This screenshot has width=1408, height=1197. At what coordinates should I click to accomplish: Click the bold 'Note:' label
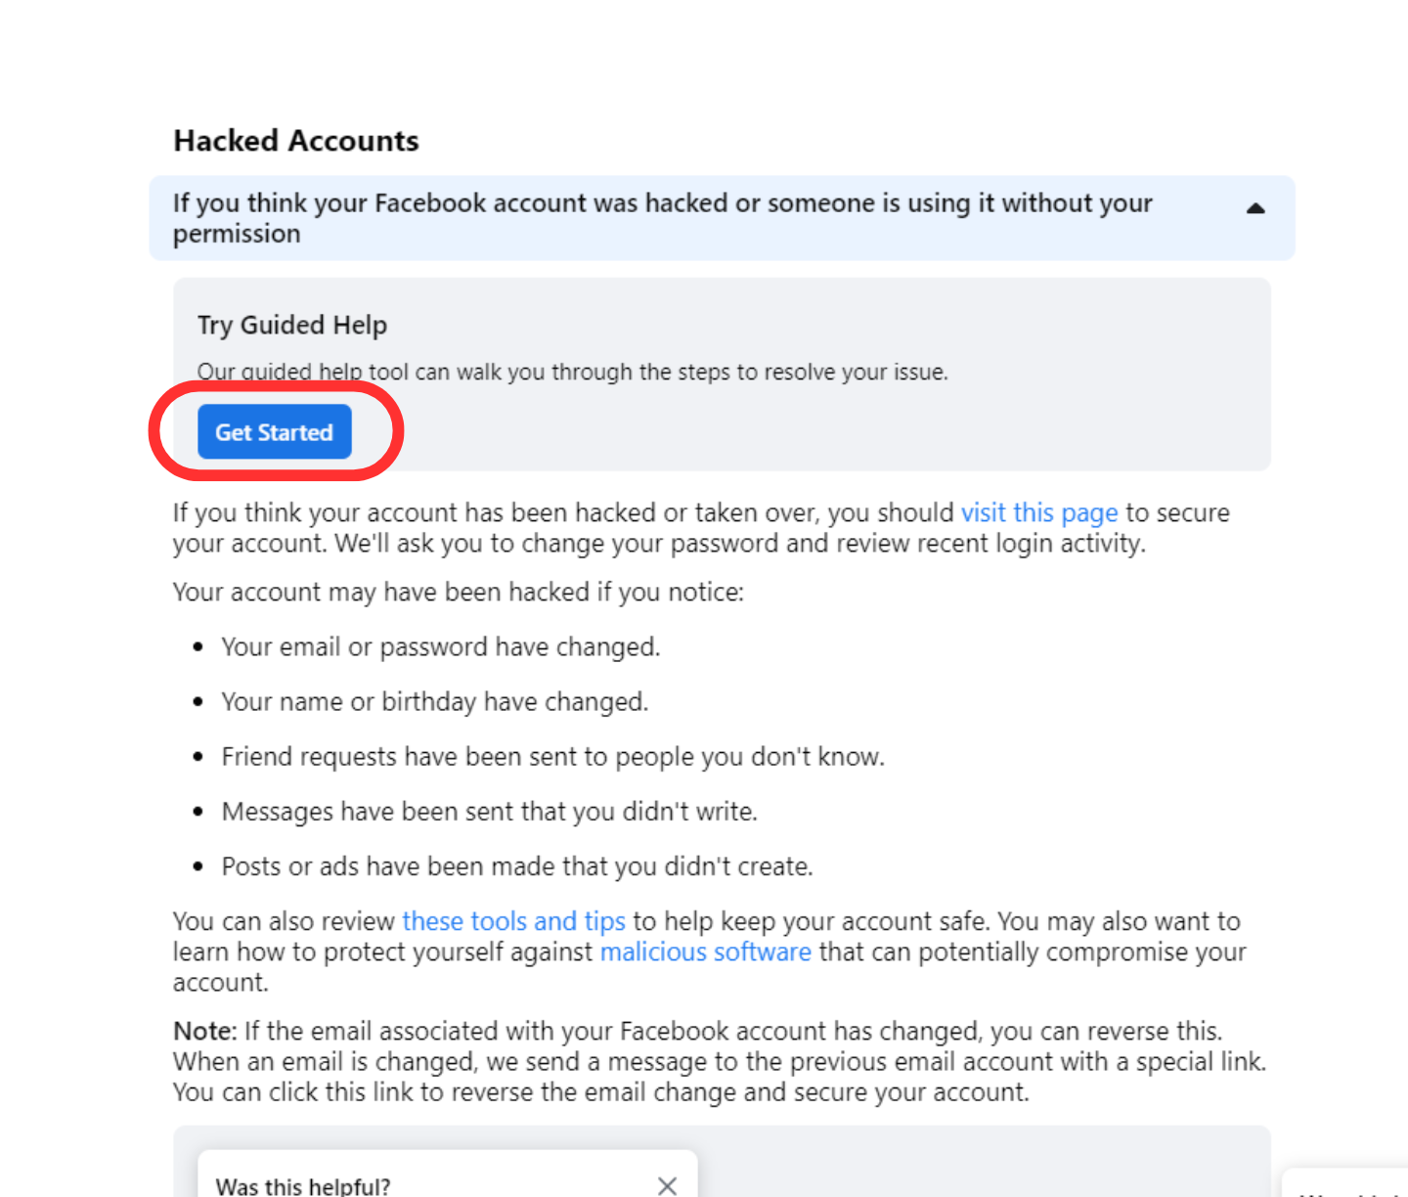204,1031
